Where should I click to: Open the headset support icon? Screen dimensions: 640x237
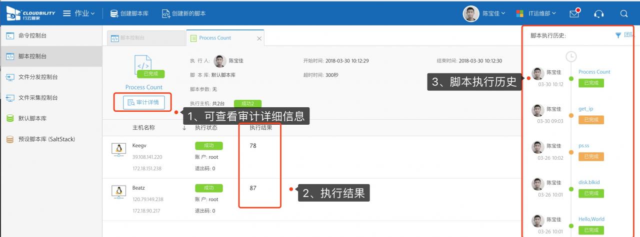click(598, 13)
